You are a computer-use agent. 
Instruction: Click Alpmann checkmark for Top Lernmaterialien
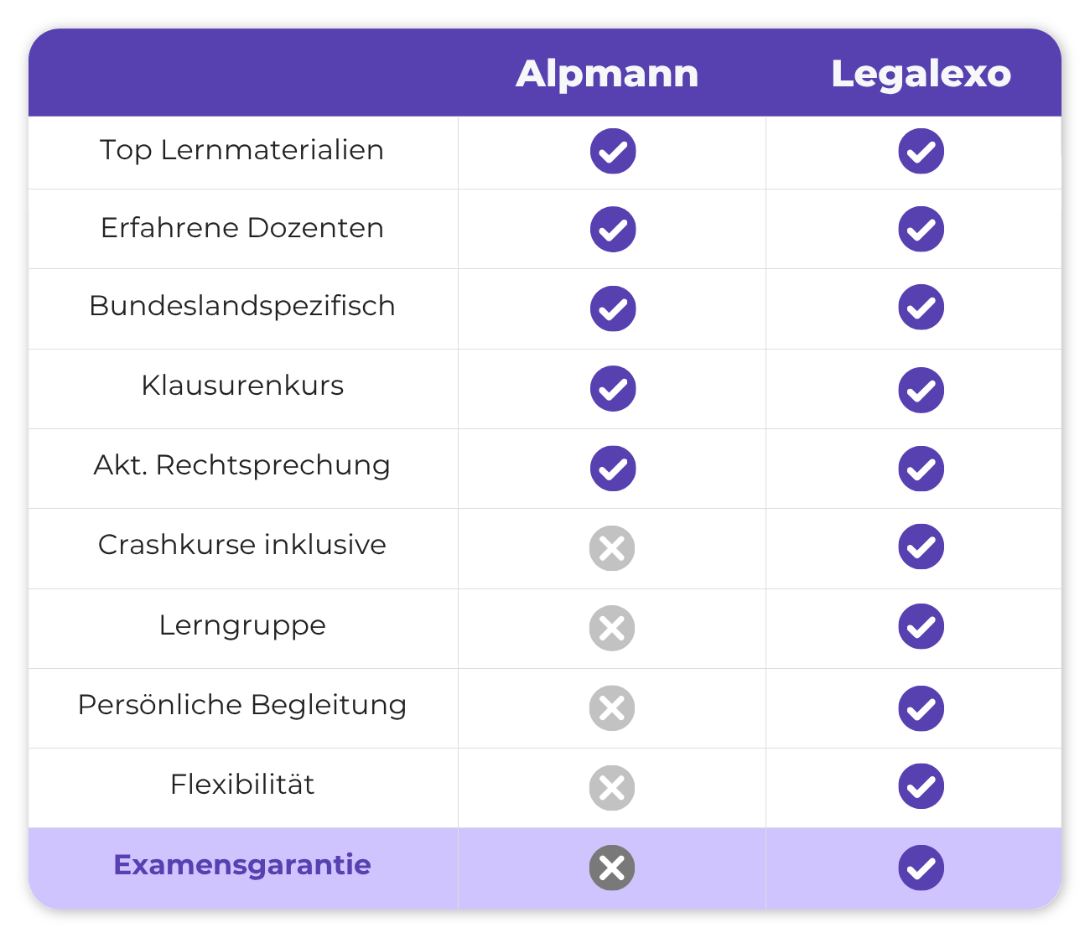pos(613,151)
